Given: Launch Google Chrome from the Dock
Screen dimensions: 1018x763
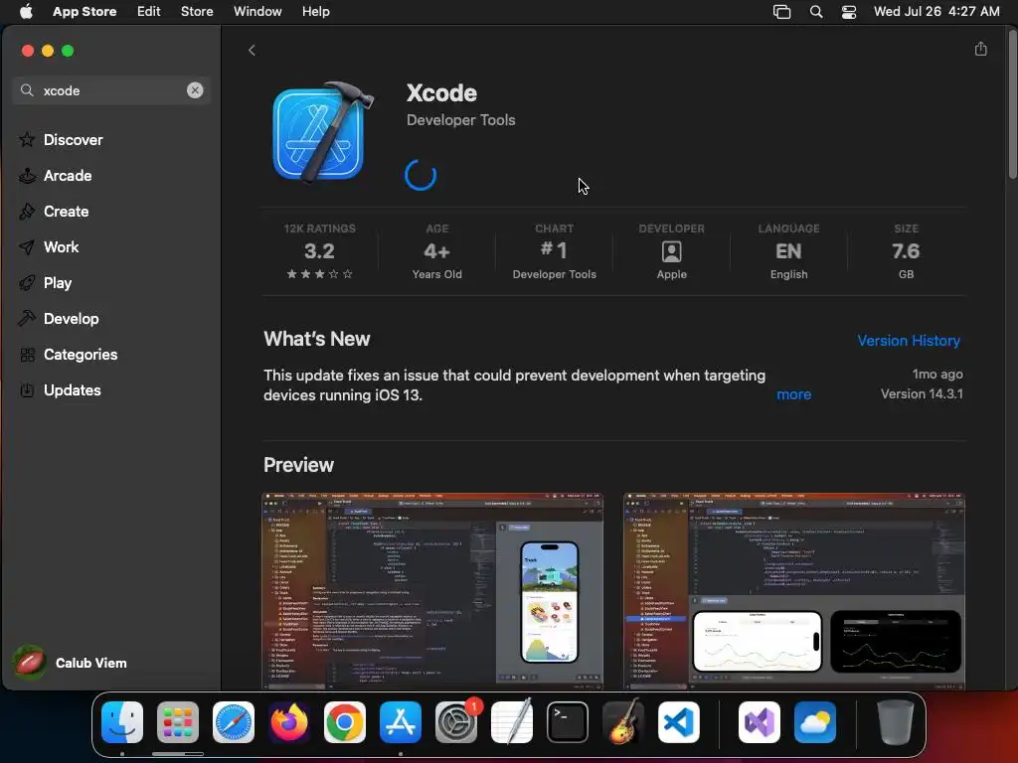Looking at the screenshot, I should coord(345,722).
